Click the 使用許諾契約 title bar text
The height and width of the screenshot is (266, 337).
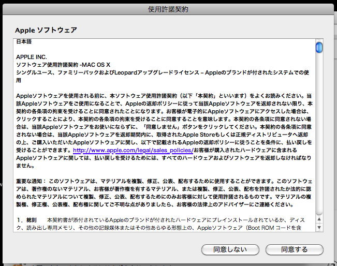click(x=168, y=9)
